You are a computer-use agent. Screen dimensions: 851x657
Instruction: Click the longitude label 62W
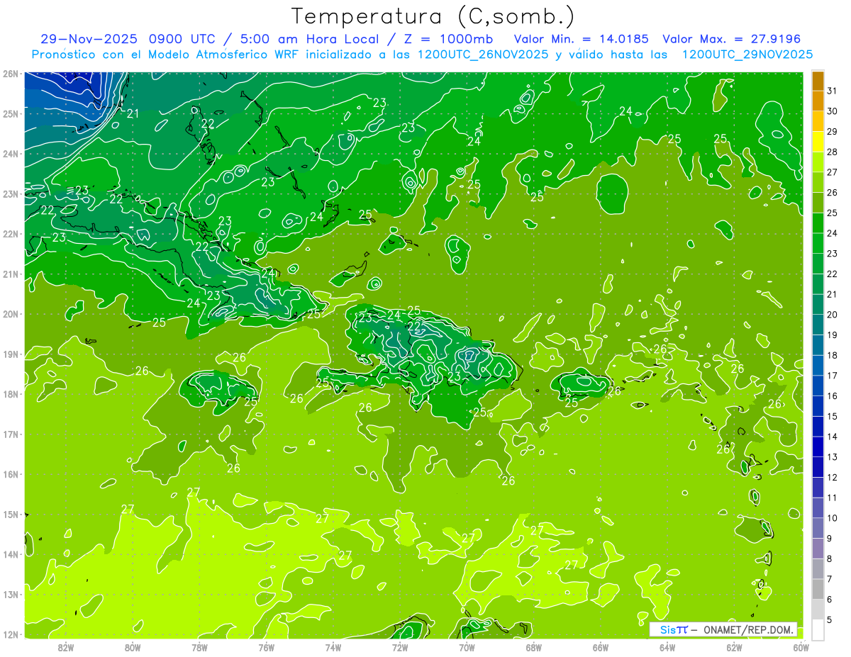click(x=735, y=647)
